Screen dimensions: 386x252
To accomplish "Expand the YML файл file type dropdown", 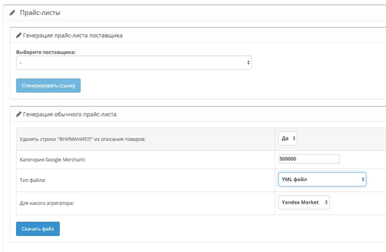I will coord(322,180).
